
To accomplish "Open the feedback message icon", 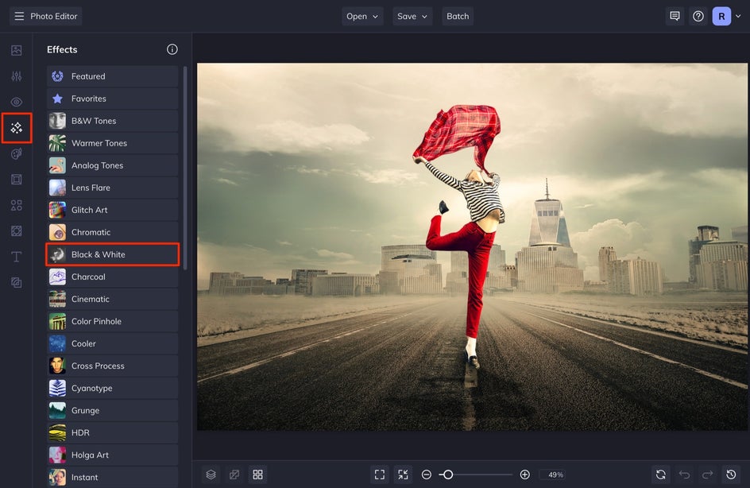I will (x=675, y=16).
